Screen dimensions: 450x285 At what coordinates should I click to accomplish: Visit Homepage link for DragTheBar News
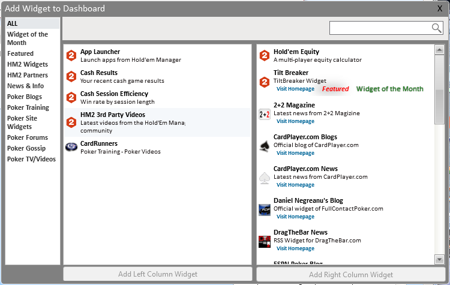pos(295,248)
